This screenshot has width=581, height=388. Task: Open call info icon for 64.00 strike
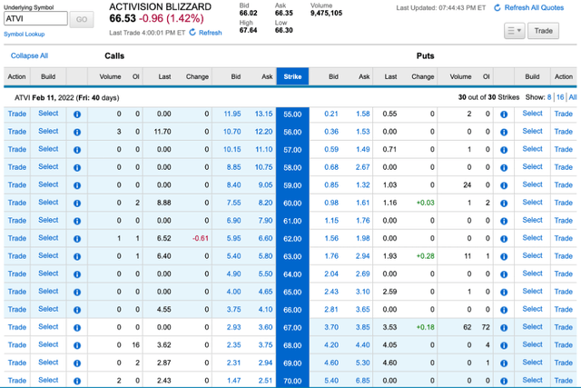[77, 274]
